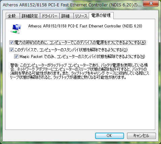Click the Magic Packet label text

click(82, 57)
